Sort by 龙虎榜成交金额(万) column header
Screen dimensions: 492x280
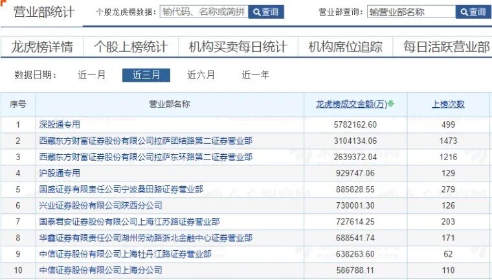tap(352, 104)
